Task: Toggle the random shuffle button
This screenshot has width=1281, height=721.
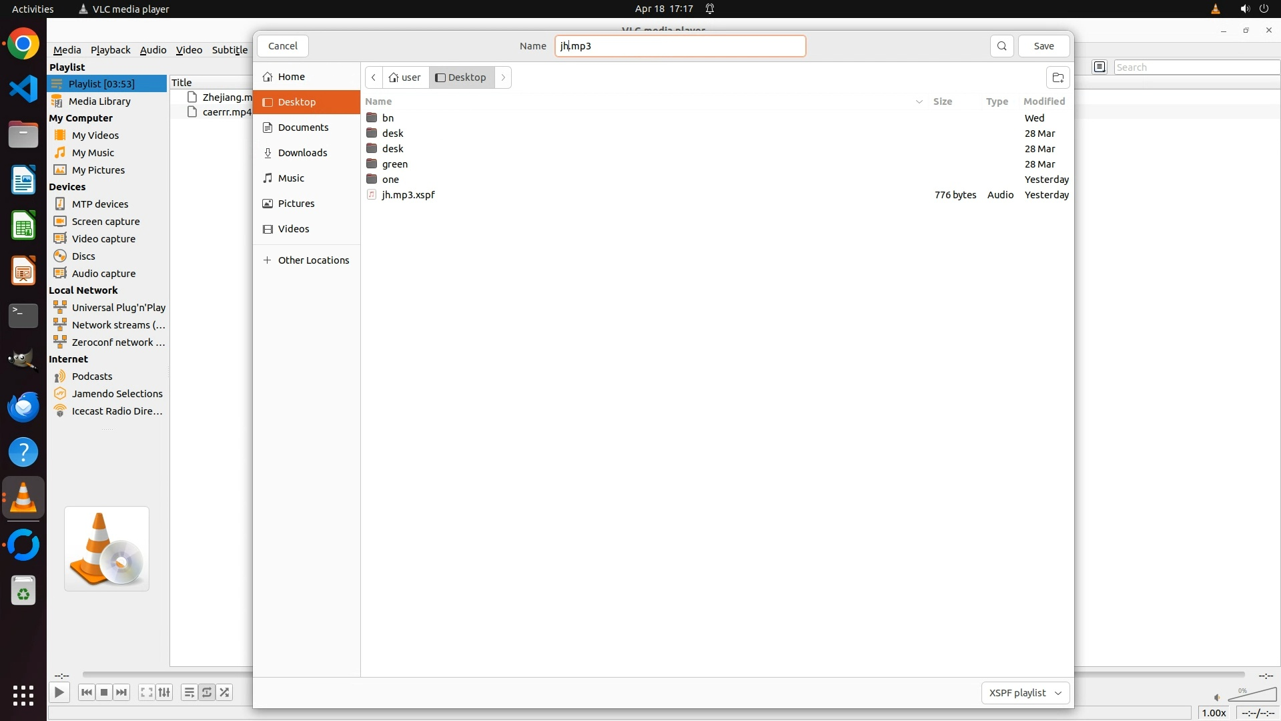Action: tap(225, 692)
